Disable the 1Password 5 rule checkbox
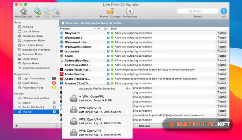This screenshot has width=242, height=140. click(108, 37)
